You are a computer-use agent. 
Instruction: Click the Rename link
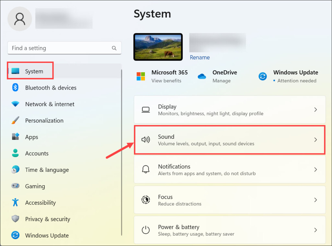tap(199, 57)
